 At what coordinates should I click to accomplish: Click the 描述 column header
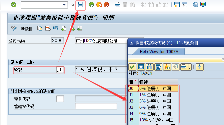click(x=158, y=82)
